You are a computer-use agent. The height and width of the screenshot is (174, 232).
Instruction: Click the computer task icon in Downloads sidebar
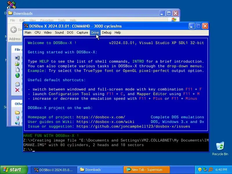click(17, 57)
